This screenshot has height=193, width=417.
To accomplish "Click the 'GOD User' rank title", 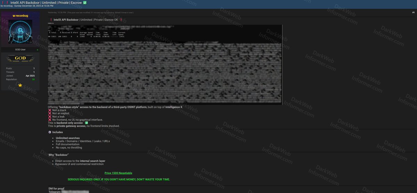I will 20,50.
